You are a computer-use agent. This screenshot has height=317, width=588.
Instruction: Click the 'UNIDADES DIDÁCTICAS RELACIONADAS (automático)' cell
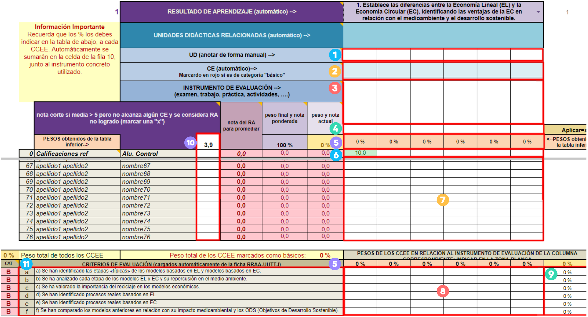tap(232, 35)
